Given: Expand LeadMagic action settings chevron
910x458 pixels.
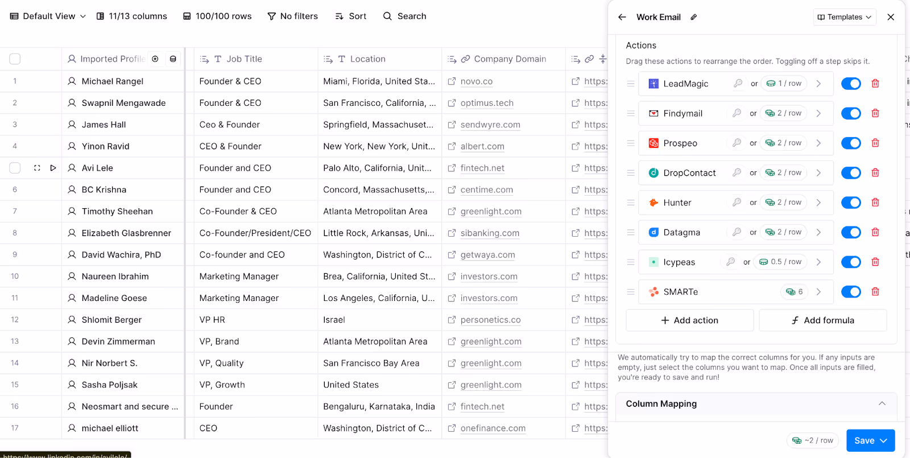Looking at the screenshot, I should pyautogui.click(x=818, y=84).
